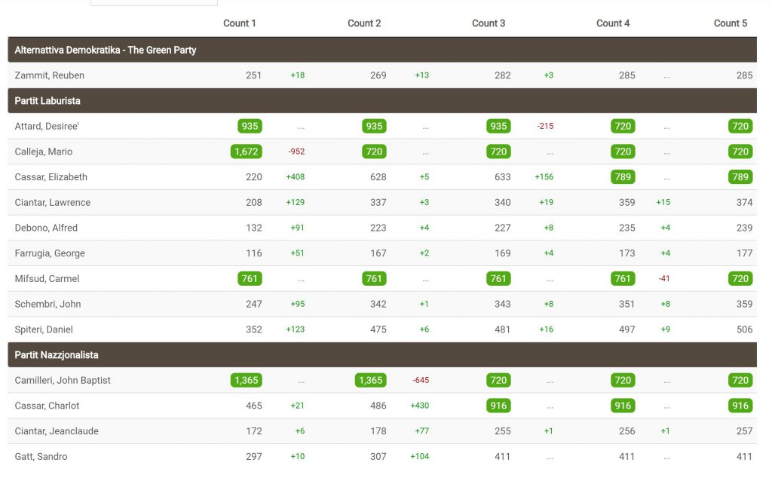Click the value "167" for Farrugia, George
The image size is (772, 478).
pos(378,253)
